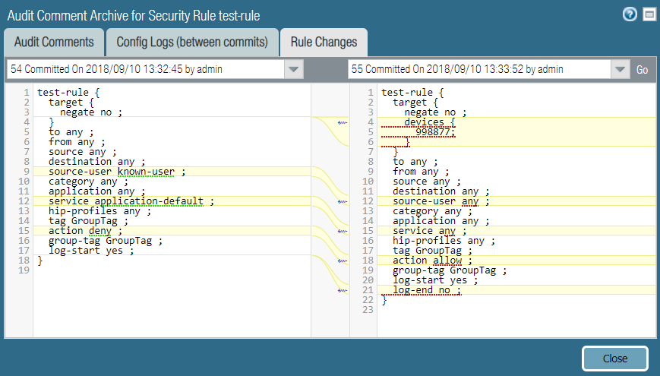Screen dimensions: 660x376
Task: Expand the version 55 commit dropdown arrow
Action: click(620, 69)
